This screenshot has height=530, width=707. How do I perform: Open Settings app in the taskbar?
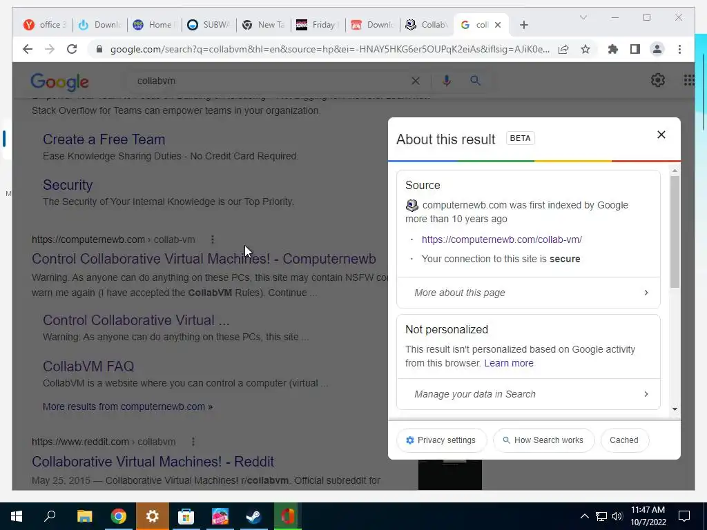point(152,516)
